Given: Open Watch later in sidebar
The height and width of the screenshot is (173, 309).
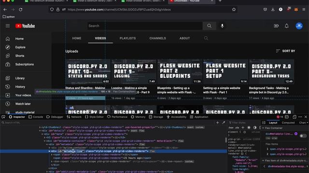Looking at the screenshot, I should point(23,104).
